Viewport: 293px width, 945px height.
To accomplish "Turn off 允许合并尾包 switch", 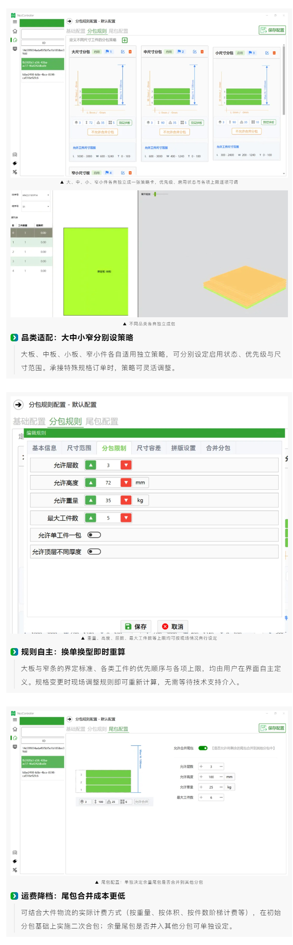I will point(203,748).
